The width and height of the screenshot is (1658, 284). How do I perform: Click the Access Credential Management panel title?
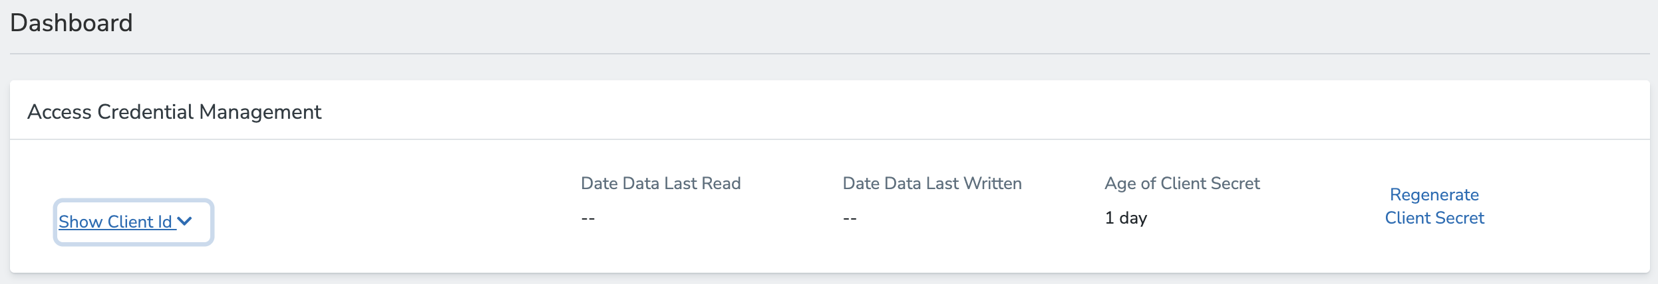point(174,112)
